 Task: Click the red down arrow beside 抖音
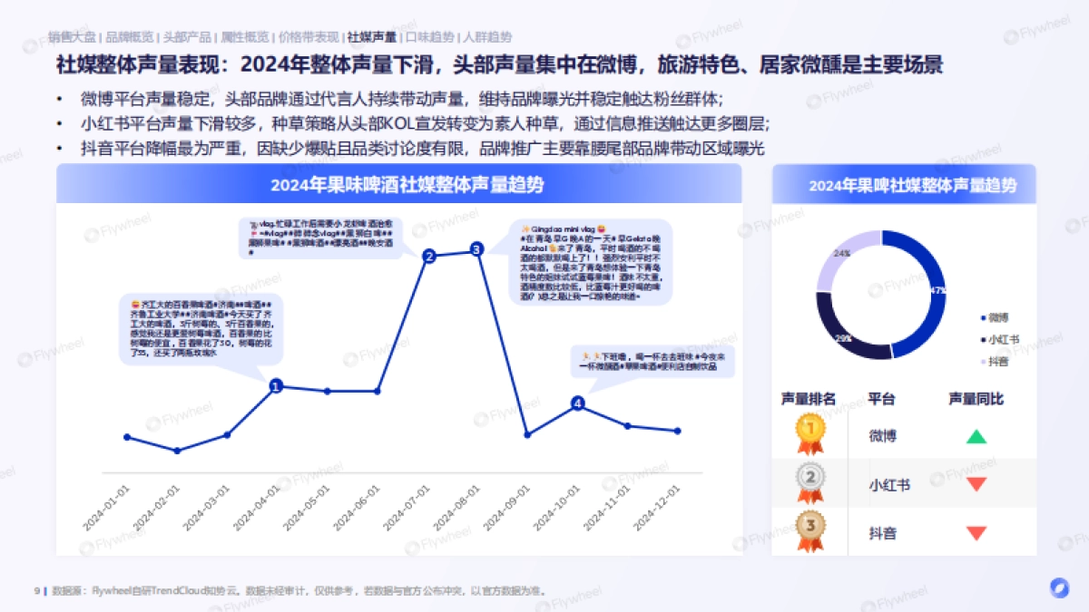[x=978, y=533]
